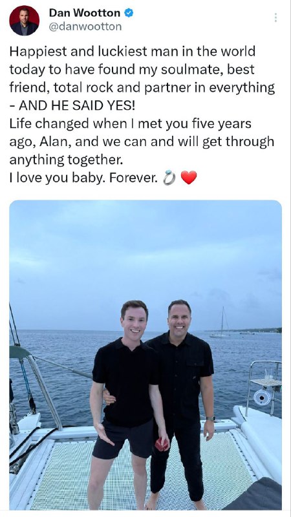The height and width of the screenshot is (517, 291).
Task: Click the "I love you baby. Forever." line
Action: coord(83,178)
